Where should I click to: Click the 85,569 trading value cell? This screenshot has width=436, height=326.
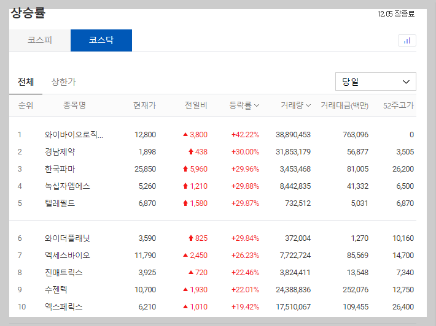(357, 256)
